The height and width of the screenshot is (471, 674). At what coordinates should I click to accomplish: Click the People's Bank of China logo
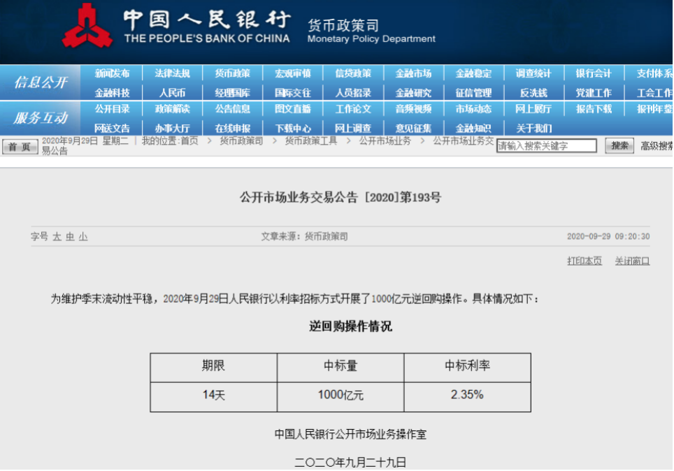pos(87,27)
